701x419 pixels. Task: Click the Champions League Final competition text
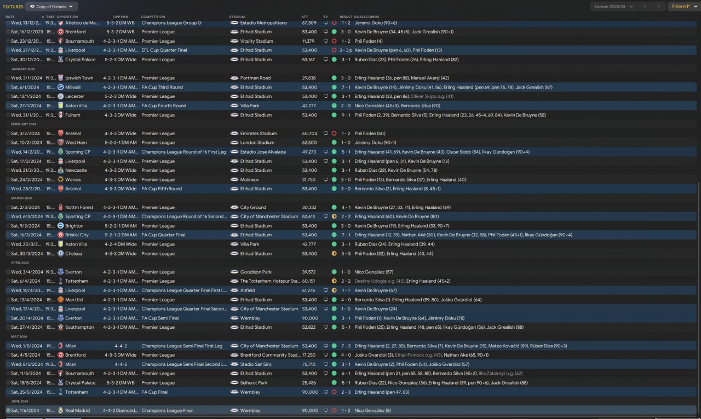click(x=166, y=410)
